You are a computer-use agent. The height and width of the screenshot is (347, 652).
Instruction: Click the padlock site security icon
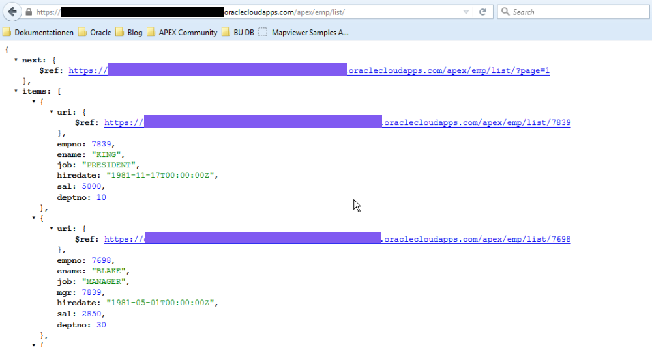(x=29, y=12)
